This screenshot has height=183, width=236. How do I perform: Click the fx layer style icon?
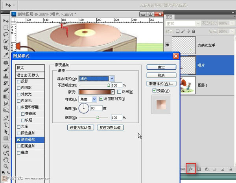tap(191, 168)
